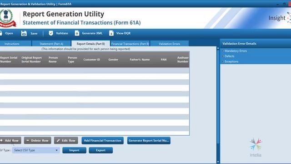
Task: Click the Validate toolbar label
Action: [x=62, y=33]
